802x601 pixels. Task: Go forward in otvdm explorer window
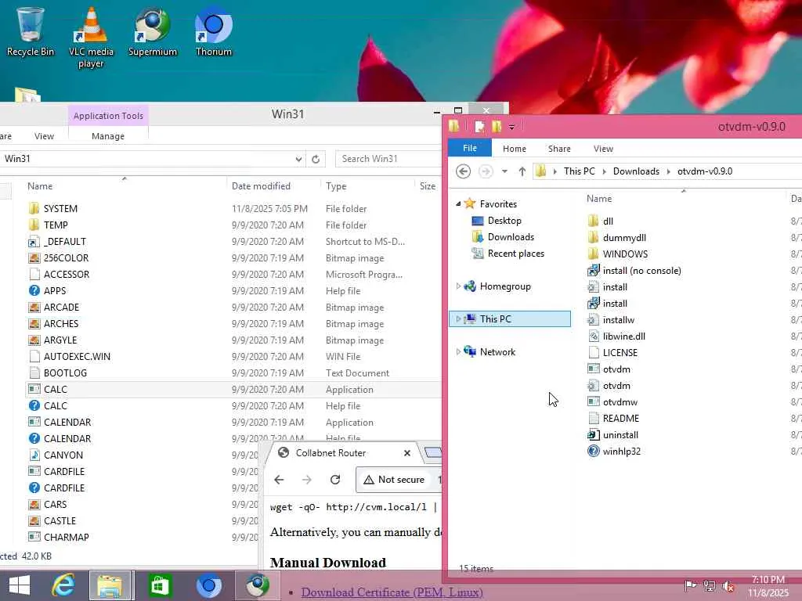tap(486, 171)
